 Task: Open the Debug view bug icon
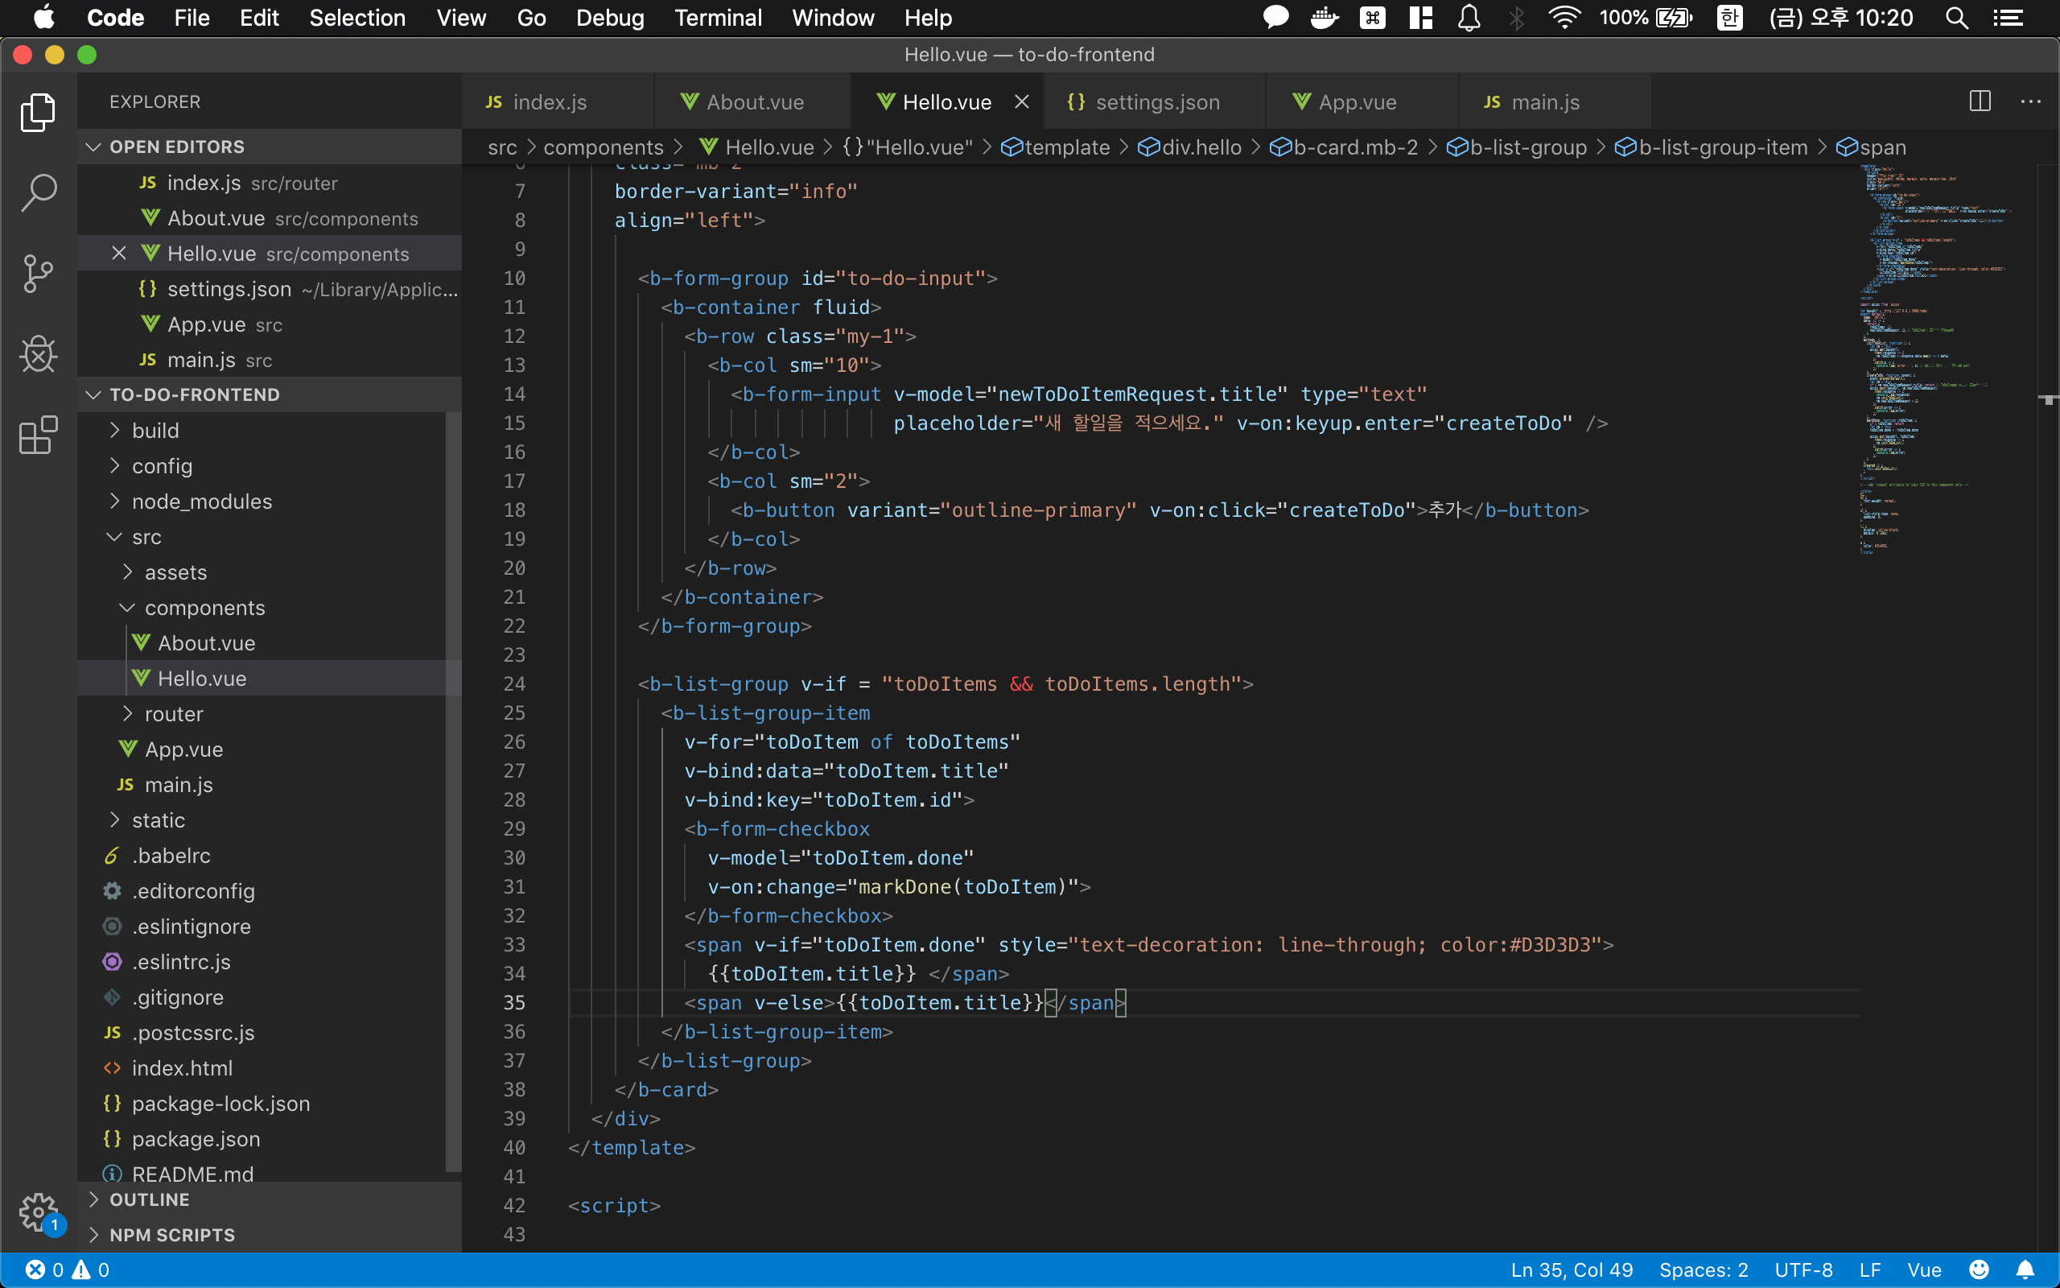pos(39,353)
